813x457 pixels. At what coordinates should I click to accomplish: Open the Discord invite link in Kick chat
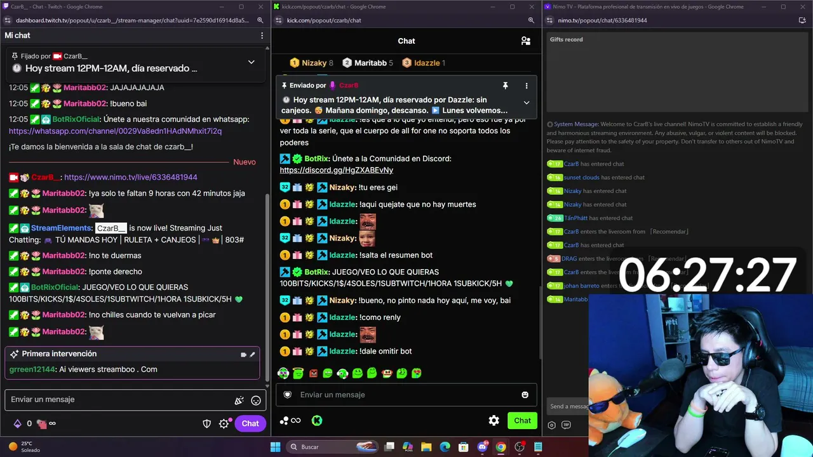[x=337, y=170]
